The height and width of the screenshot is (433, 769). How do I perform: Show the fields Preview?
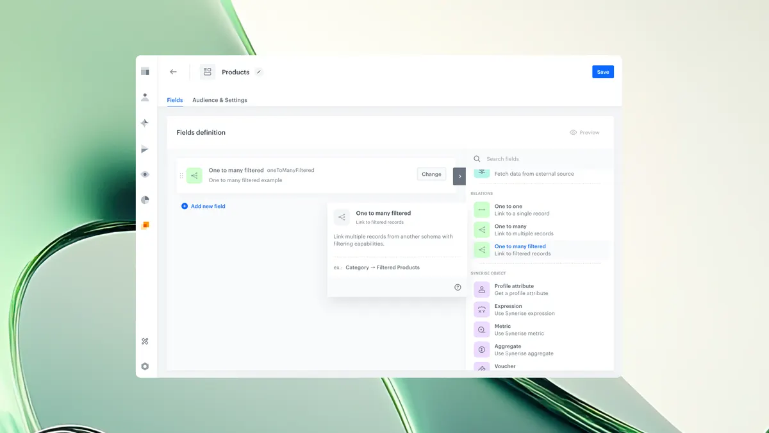[x=584, y=133]
